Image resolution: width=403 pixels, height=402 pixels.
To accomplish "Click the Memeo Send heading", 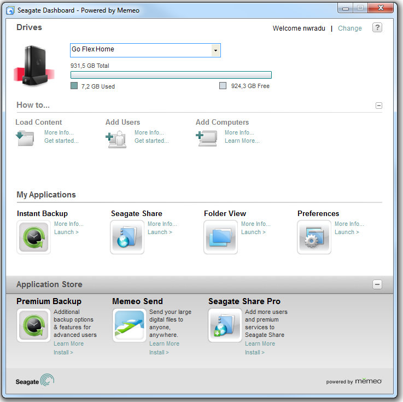I will [137, 301].
